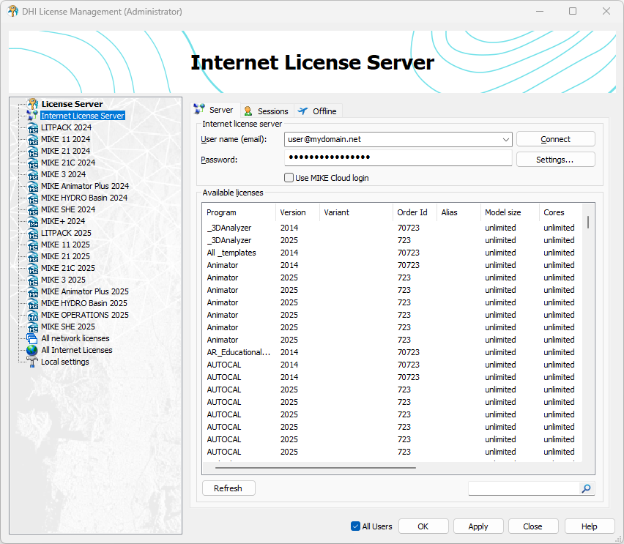The image size is (624, 544).
Task: Click the Model size column header
Action: click(510, 212)
